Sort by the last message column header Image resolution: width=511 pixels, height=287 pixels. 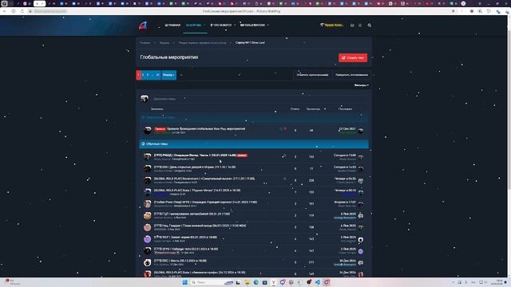[345, 109]
